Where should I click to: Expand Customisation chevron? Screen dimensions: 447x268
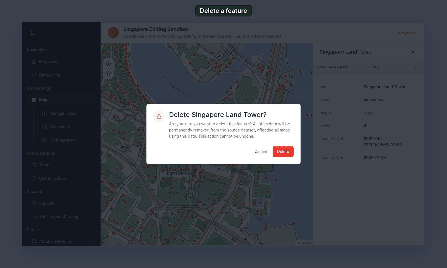point(89,178)
